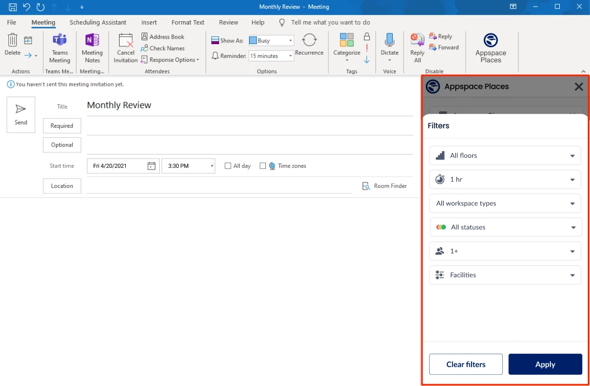Open the All statuses dropdown
Screen dimensions: 590x386
(506, 227)
